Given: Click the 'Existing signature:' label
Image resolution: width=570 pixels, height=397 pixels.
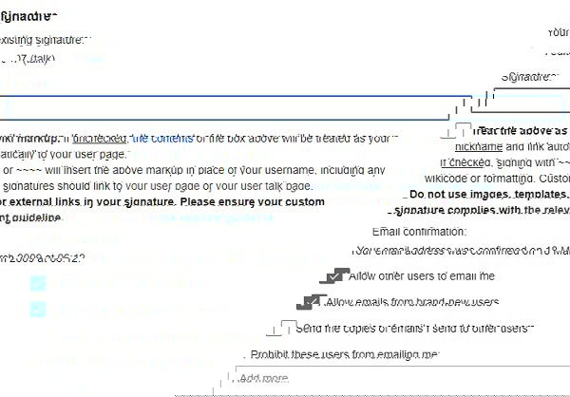Looking at the screenshot, I should (42, 40).
